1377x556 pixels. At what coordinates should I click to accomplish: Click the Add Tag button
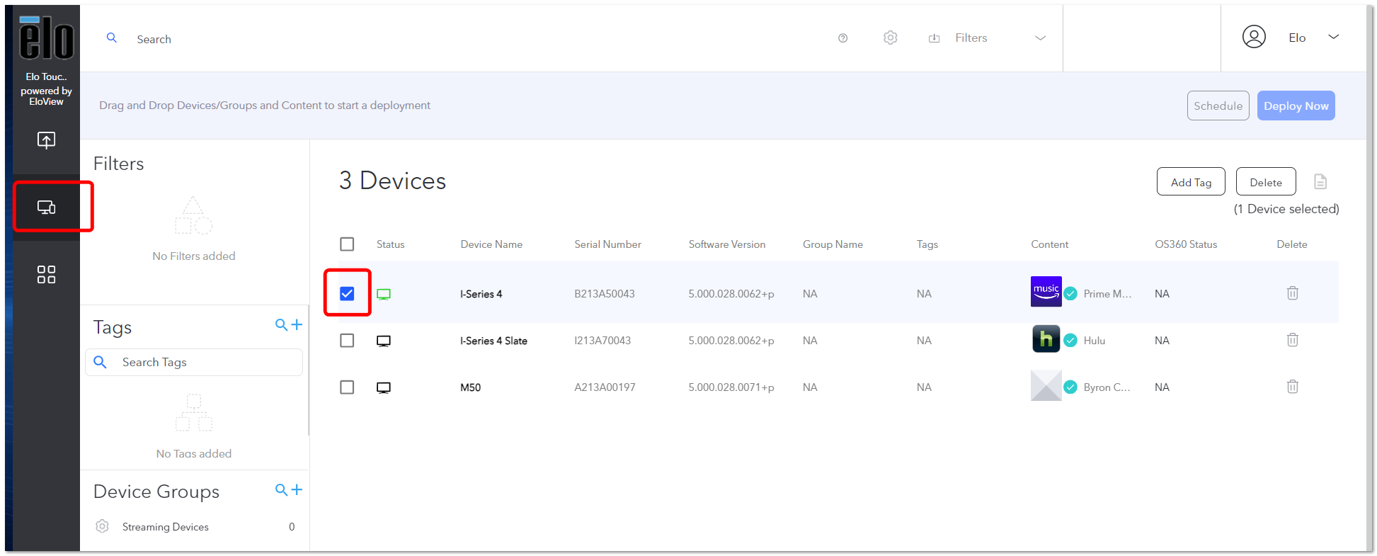1192,182
